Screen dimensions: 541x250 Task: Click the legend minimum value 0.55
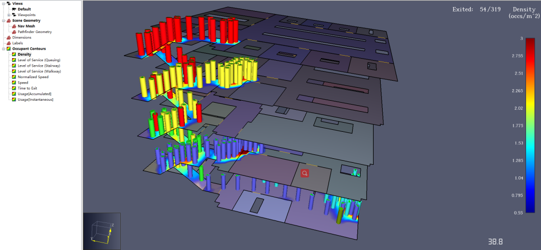click(x=518, y=213)
